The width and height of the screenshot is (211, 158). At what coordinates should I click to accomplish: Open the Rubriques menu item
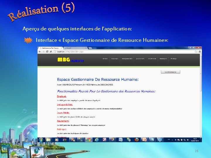(x=163, y=59)
